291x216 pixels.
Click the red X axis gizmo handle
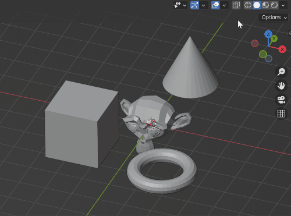(282, 49)
